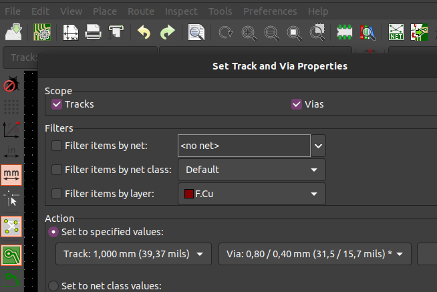
Task: Undo the last action
Action: click(144, 32)
